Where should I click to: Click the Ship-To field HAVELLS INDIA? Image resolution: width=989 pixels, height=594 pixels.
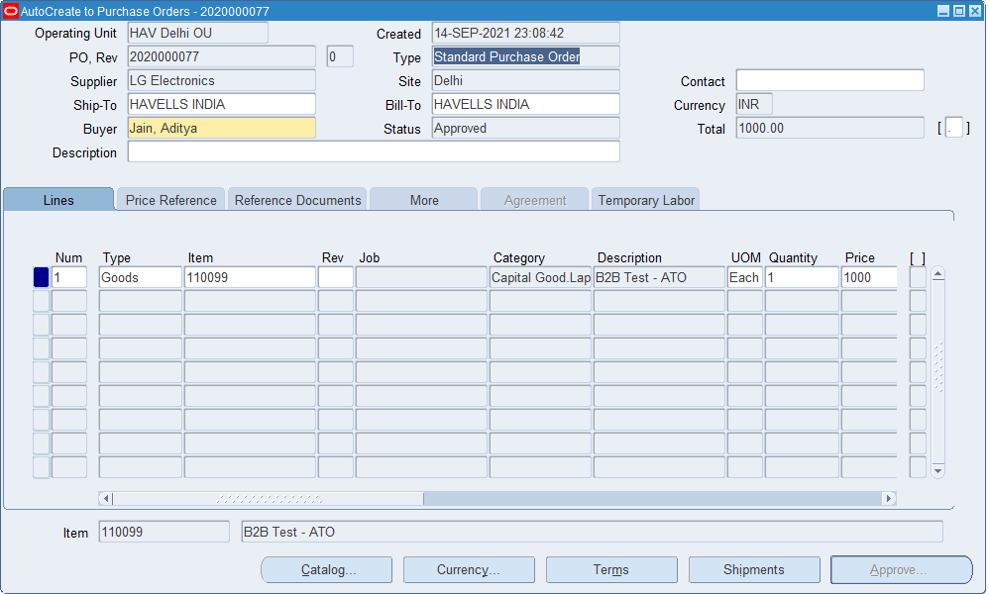pyautogui.click(x=221, y=104)
